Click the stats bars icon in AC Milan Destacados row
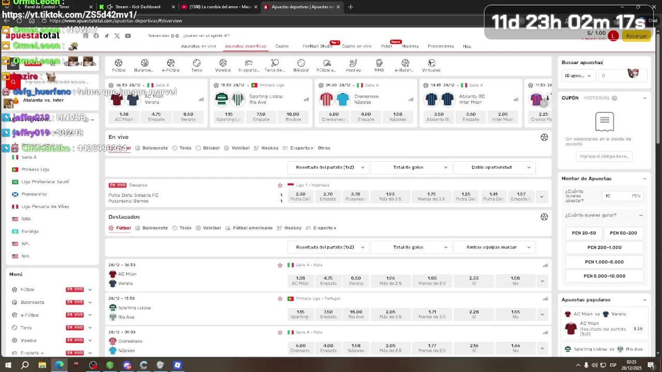The image size is (662, 372). click(545, 265)
